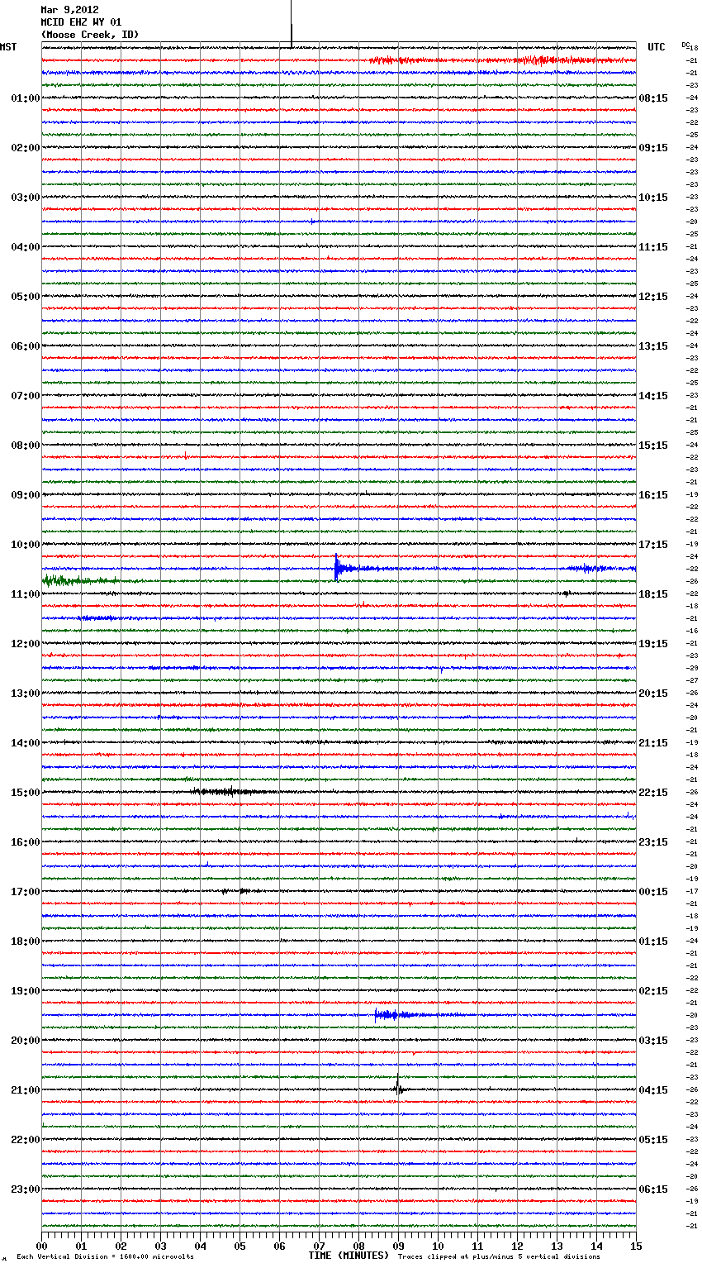Select the '17:00' MST time label
This screenshot has width=702, height=1268.
point(25,892)
